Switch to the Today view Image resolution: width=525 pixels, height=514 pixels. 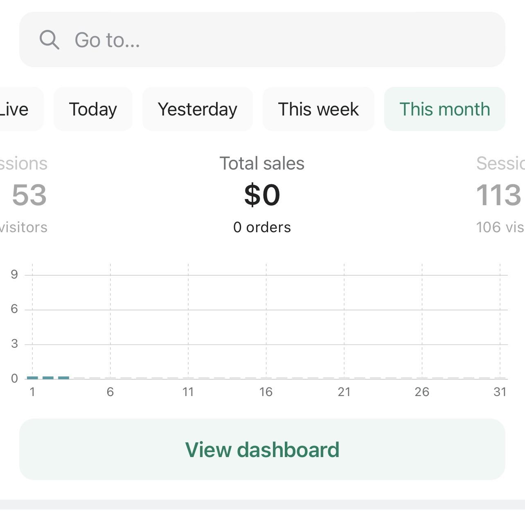[x=93, y=109]
